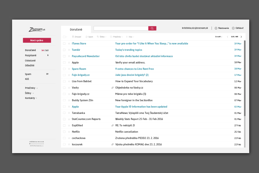Click the Nastavenia gear icon
Viewport: 259px width, 173px height.
[216, 28]
